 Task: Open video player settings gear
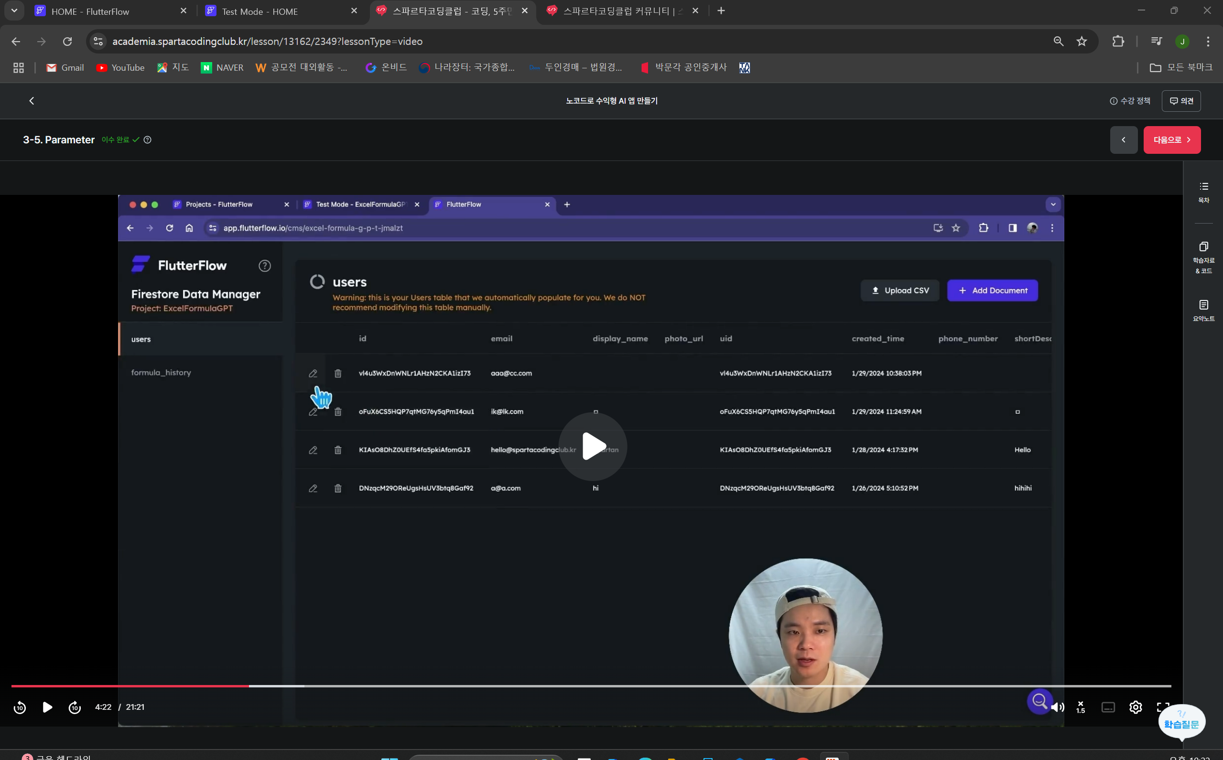tap(1136, 707)
